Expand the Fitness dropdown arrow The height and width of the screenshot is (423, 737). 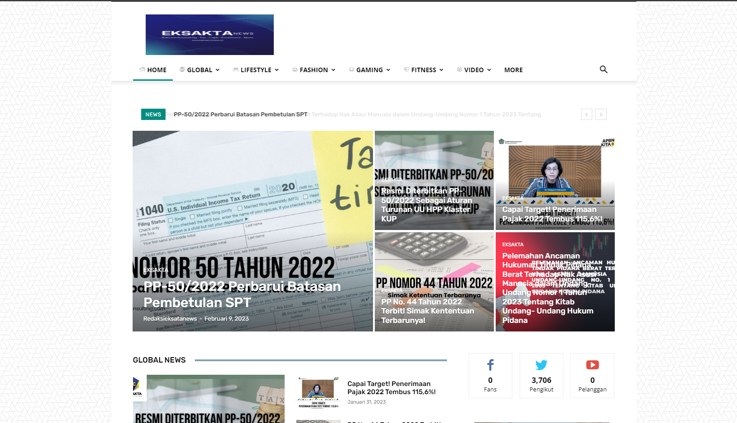(441, 70)
